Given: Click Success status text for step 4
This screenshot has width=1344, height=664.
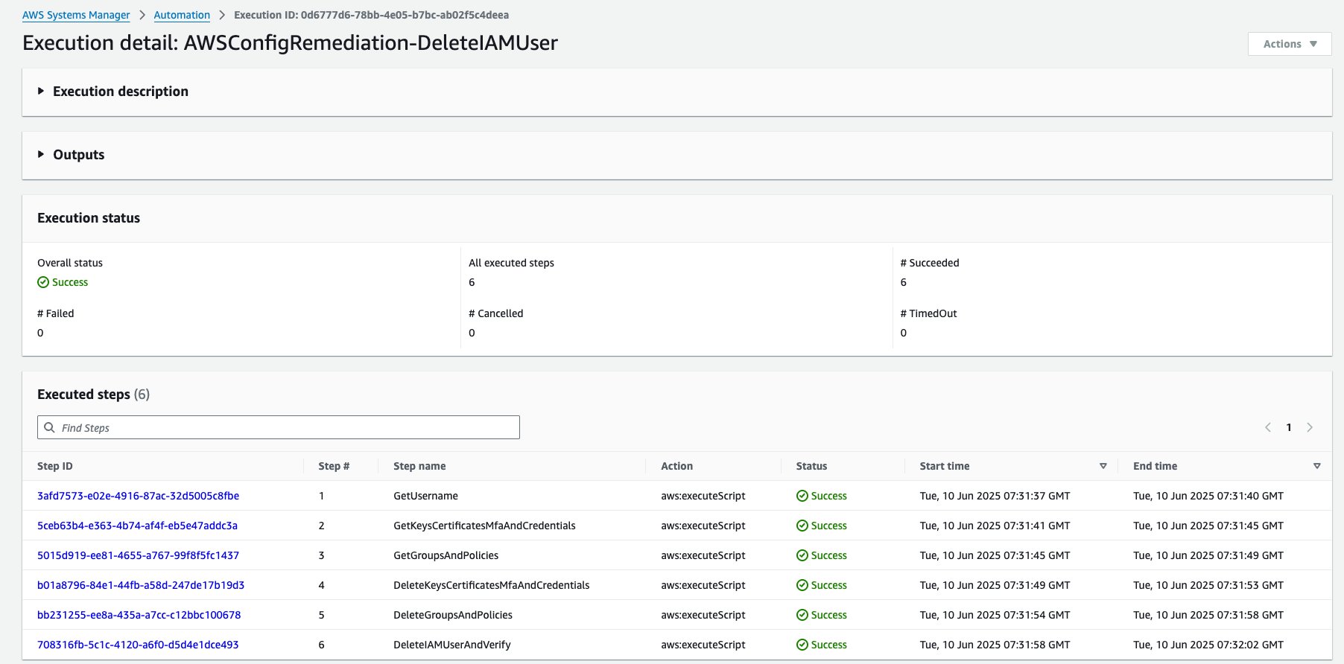Looking at the screenshot, I should pos(829,585).
